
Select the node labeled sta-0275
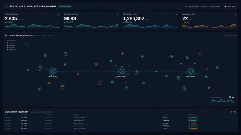click(184, 87)
